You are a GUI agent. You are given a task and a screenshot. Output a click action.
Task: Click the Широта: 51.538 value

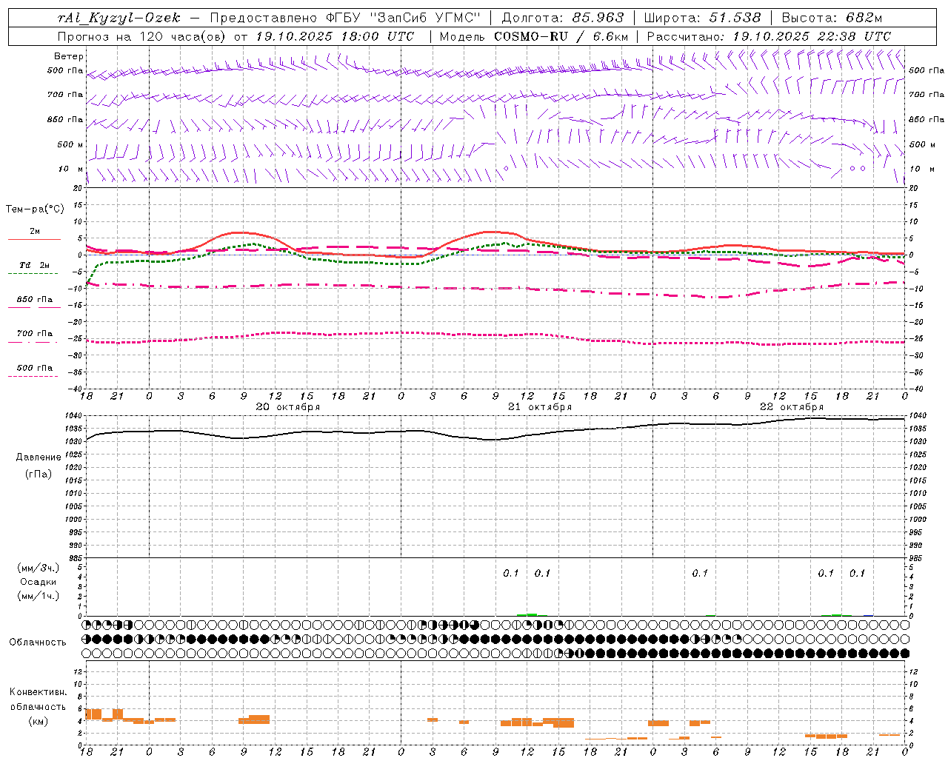coord(702,18)
